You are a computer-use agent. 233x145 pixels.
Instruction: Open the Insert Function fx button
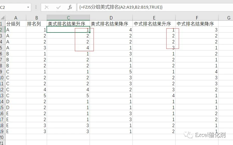(x=70, y=7)
